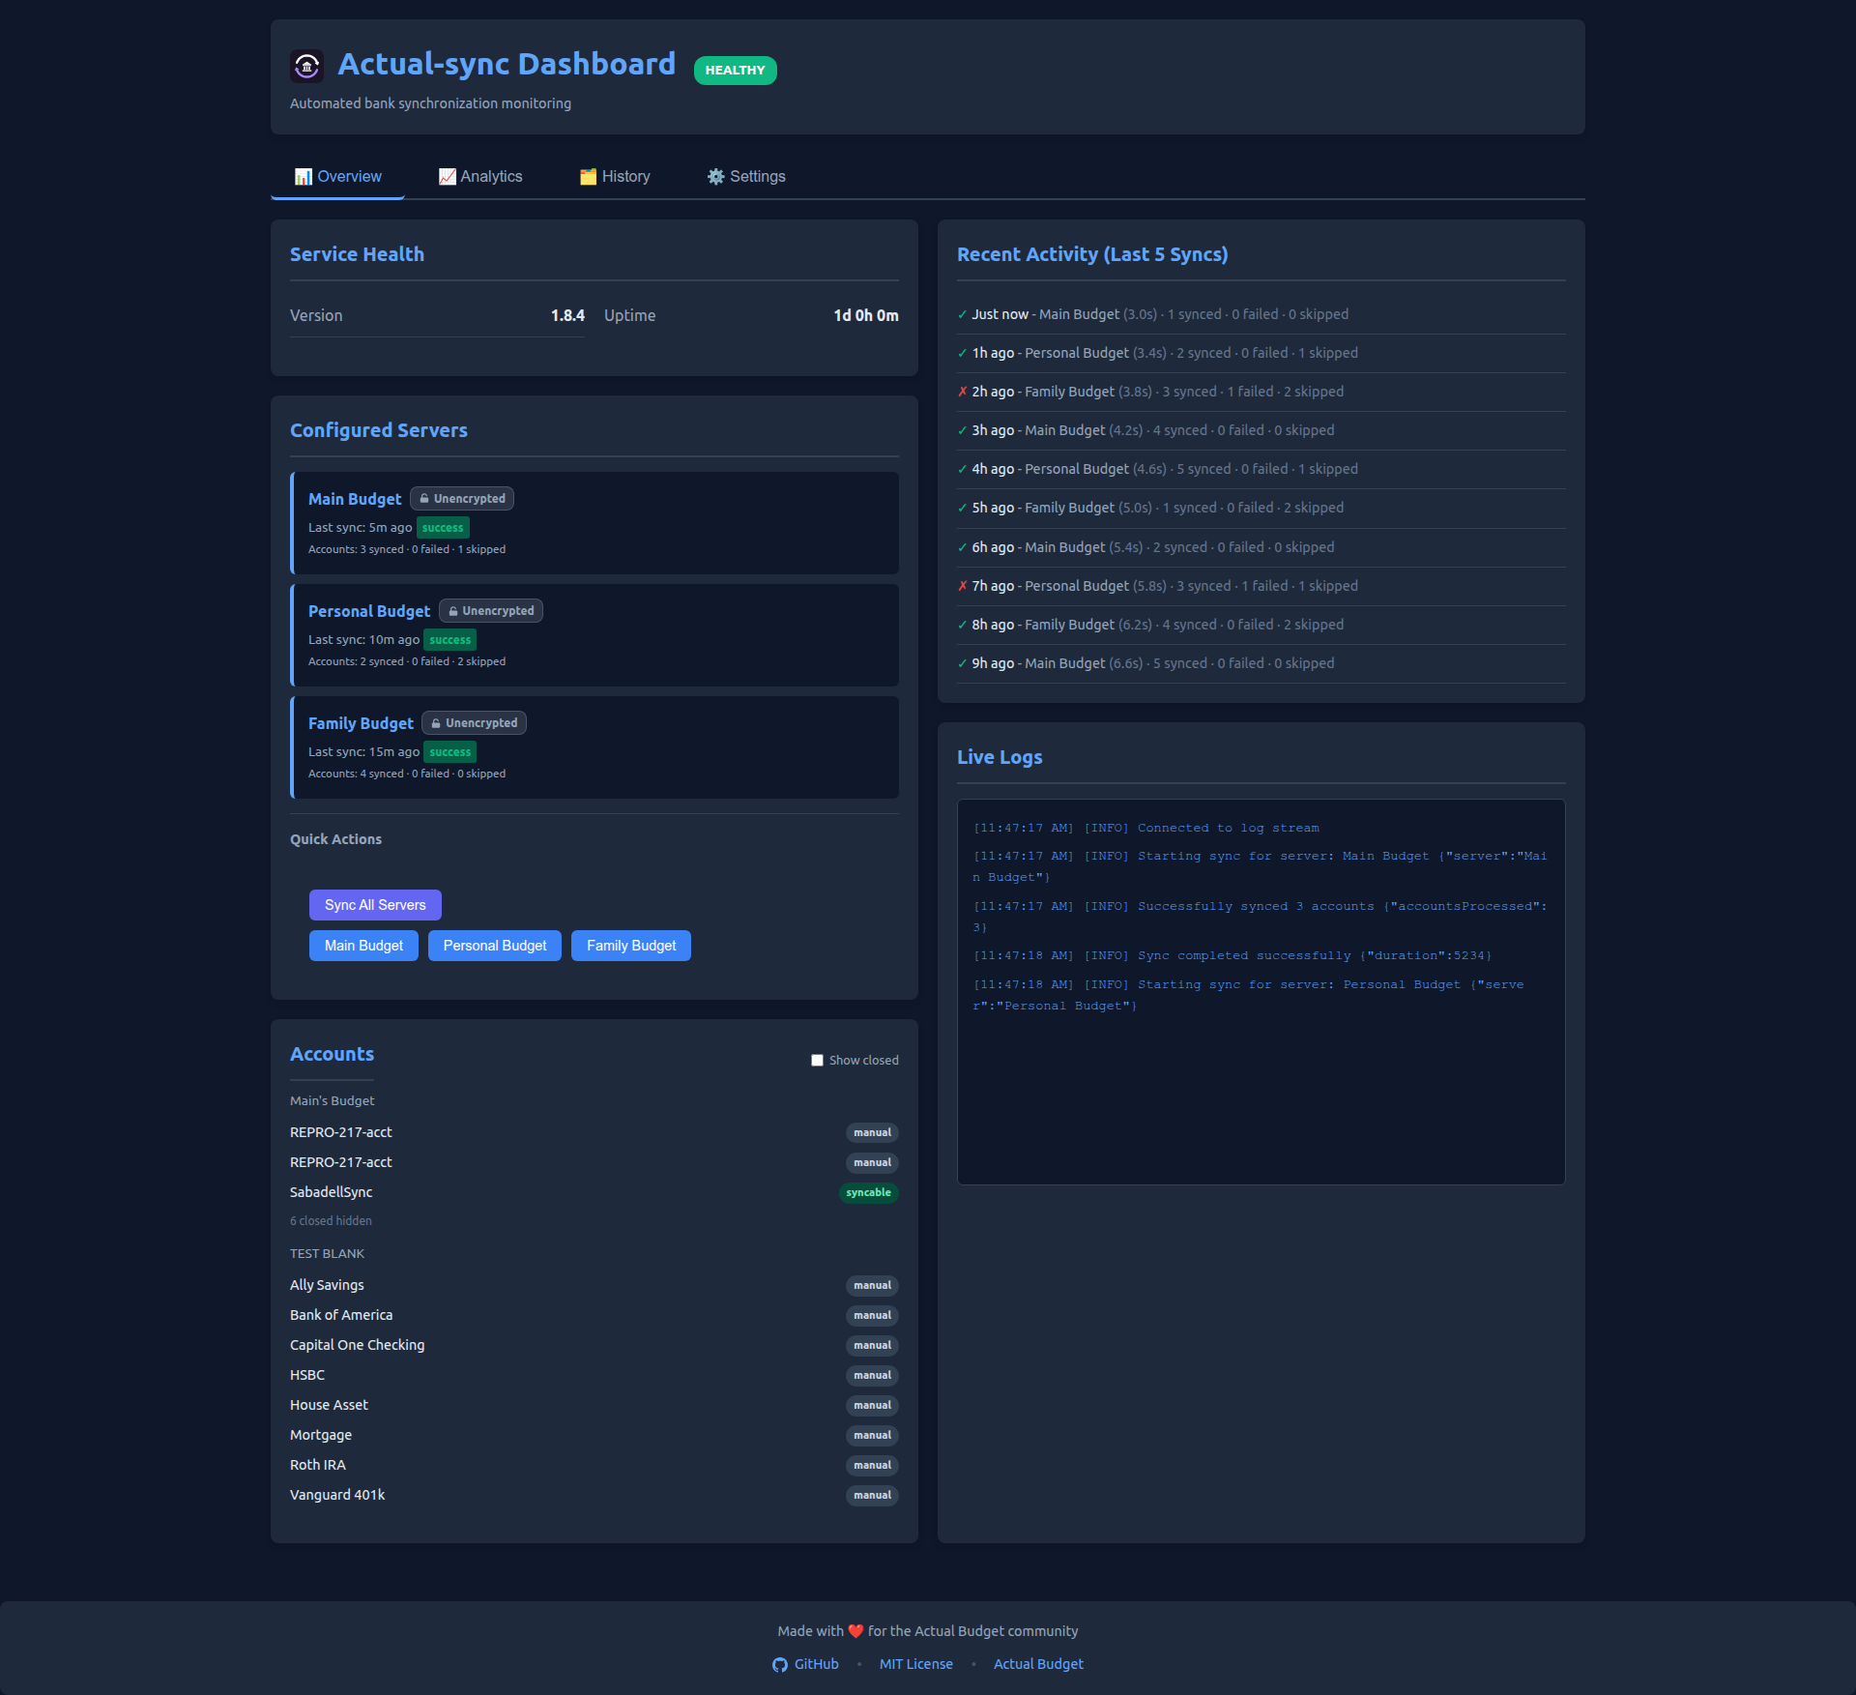
Task: Select the Personal Budget server card title
Action: pyautogui.click(x=369, y=611)
